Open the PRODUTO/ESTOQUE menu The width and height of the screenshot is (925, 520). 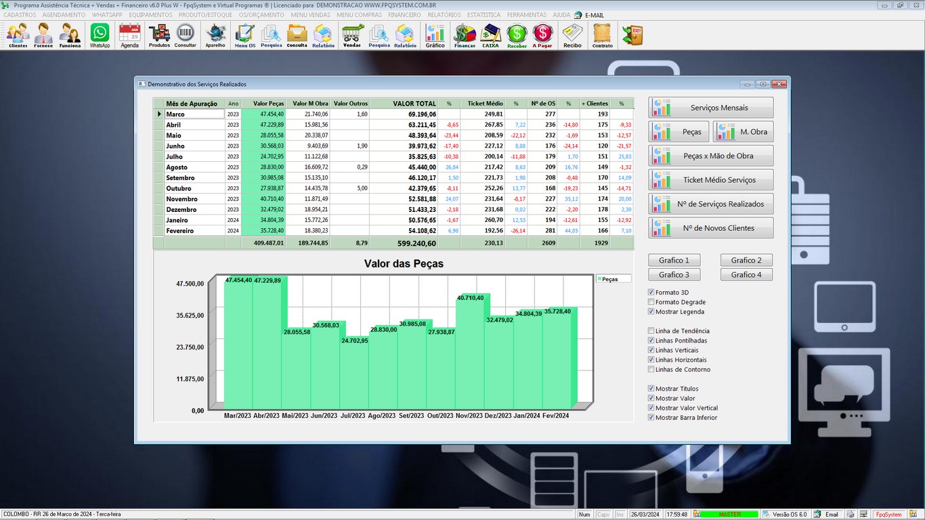tap(205, 15)
